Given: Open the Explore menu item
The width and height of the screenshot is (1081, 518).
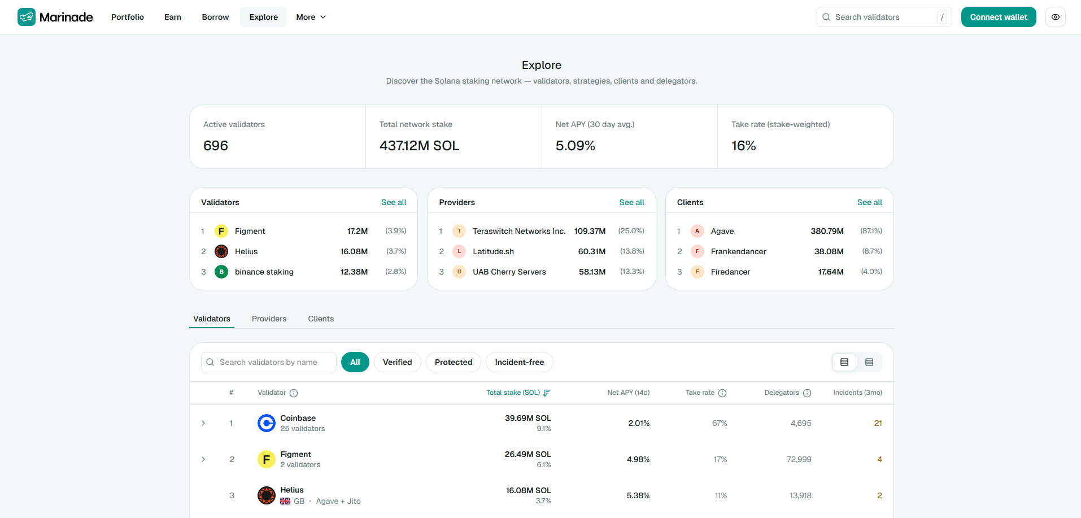Looking at the screenshot, I should pyautogui.click(x=264, y=17).
